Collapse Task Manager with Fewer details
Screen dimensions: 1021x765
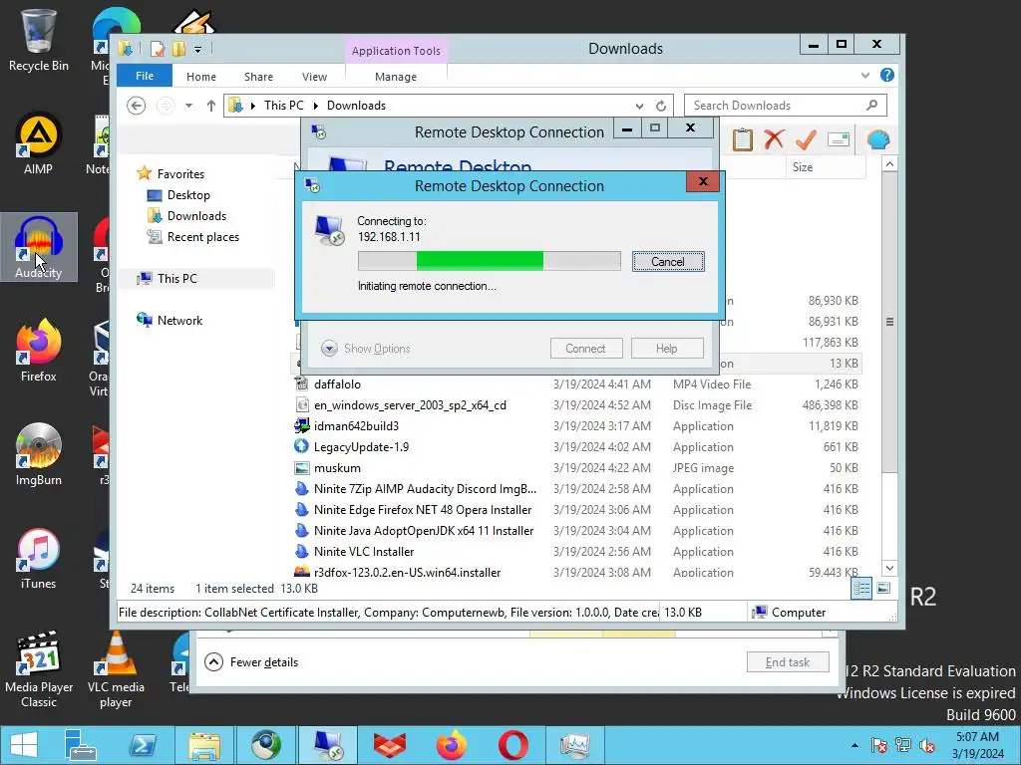point(251,662)
